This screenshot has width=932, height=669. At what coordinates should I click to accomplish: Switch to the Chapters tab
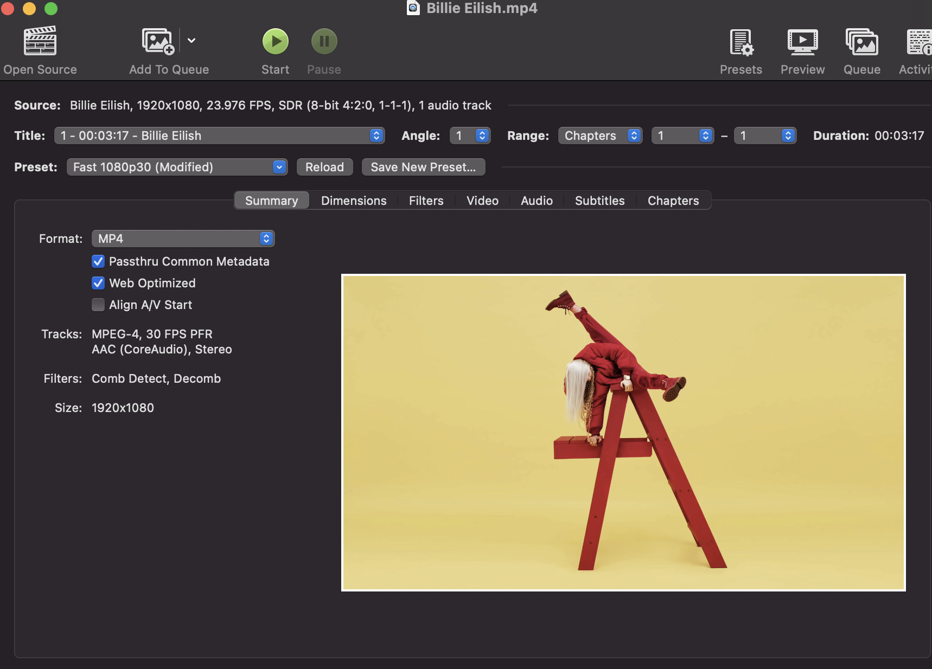[x=673, y=201]
